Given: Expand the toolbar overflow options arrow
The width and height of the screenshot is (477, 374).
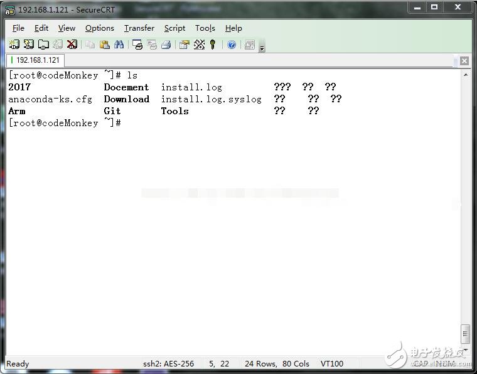Looking at the screenshot, I should click(x=262, y=48).
